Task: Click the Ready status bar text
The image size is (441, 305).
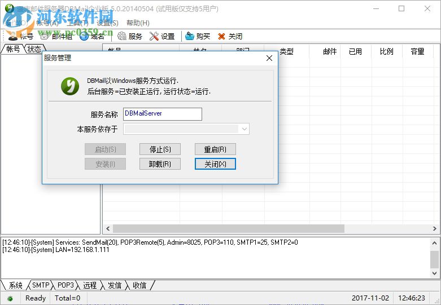Action: tap(36, 298)
